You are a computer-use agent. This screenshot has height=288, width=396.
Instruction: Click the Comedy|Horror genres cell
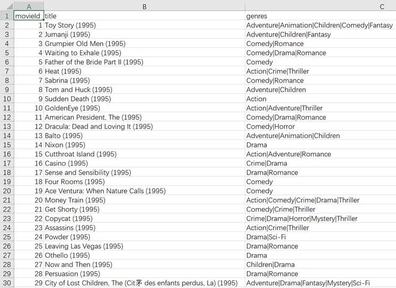(x=321, y=126)
